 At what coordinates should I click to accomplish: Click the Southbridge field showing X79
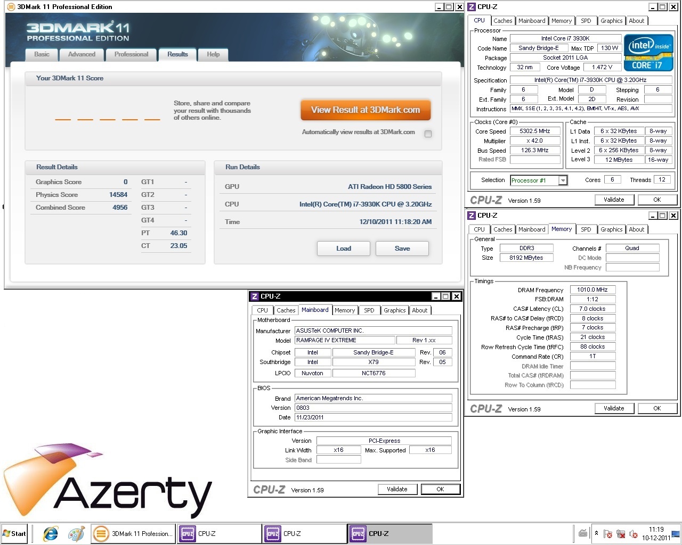pos(374,362)
